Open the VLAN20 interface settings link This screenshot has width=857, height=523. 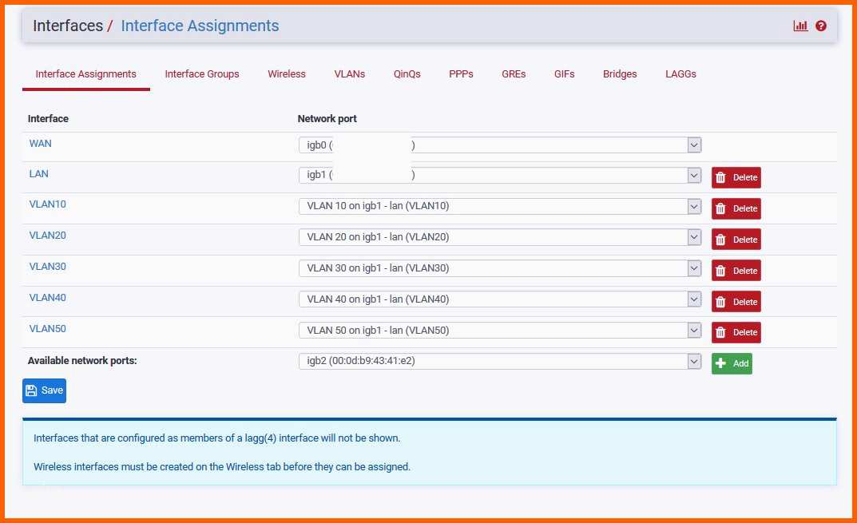click(x=47, y=236)
